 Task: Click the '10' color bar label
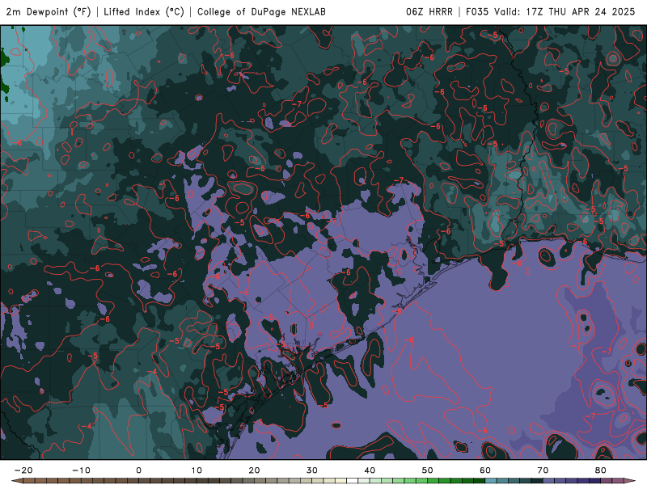(197, 470)
